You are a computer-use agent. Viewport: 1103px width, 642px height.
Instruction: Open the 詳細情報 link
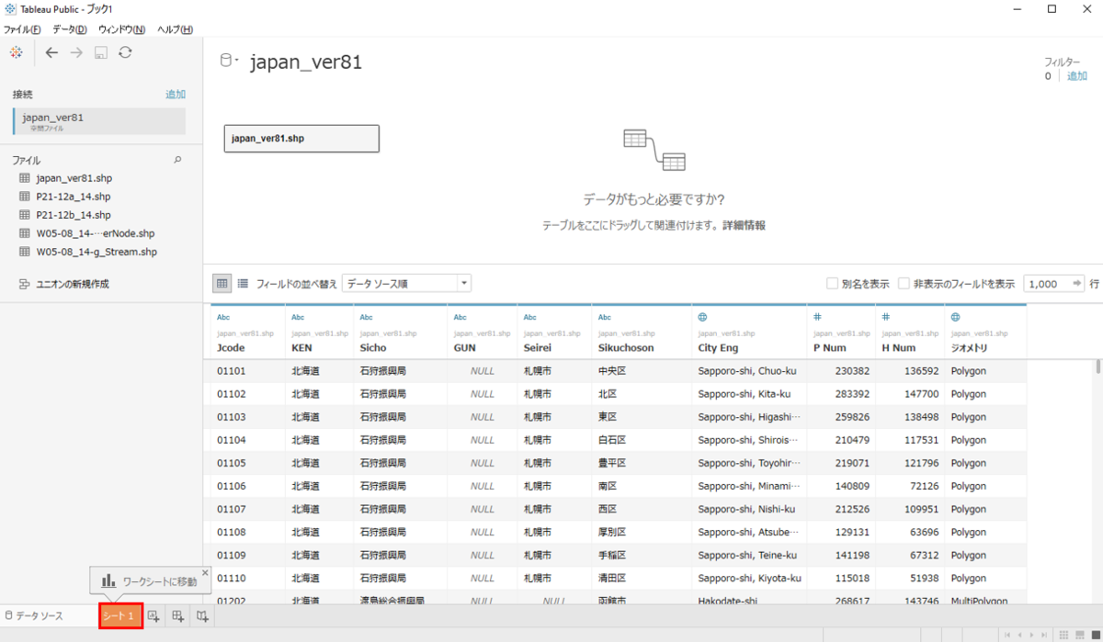[x=744, y=225]
